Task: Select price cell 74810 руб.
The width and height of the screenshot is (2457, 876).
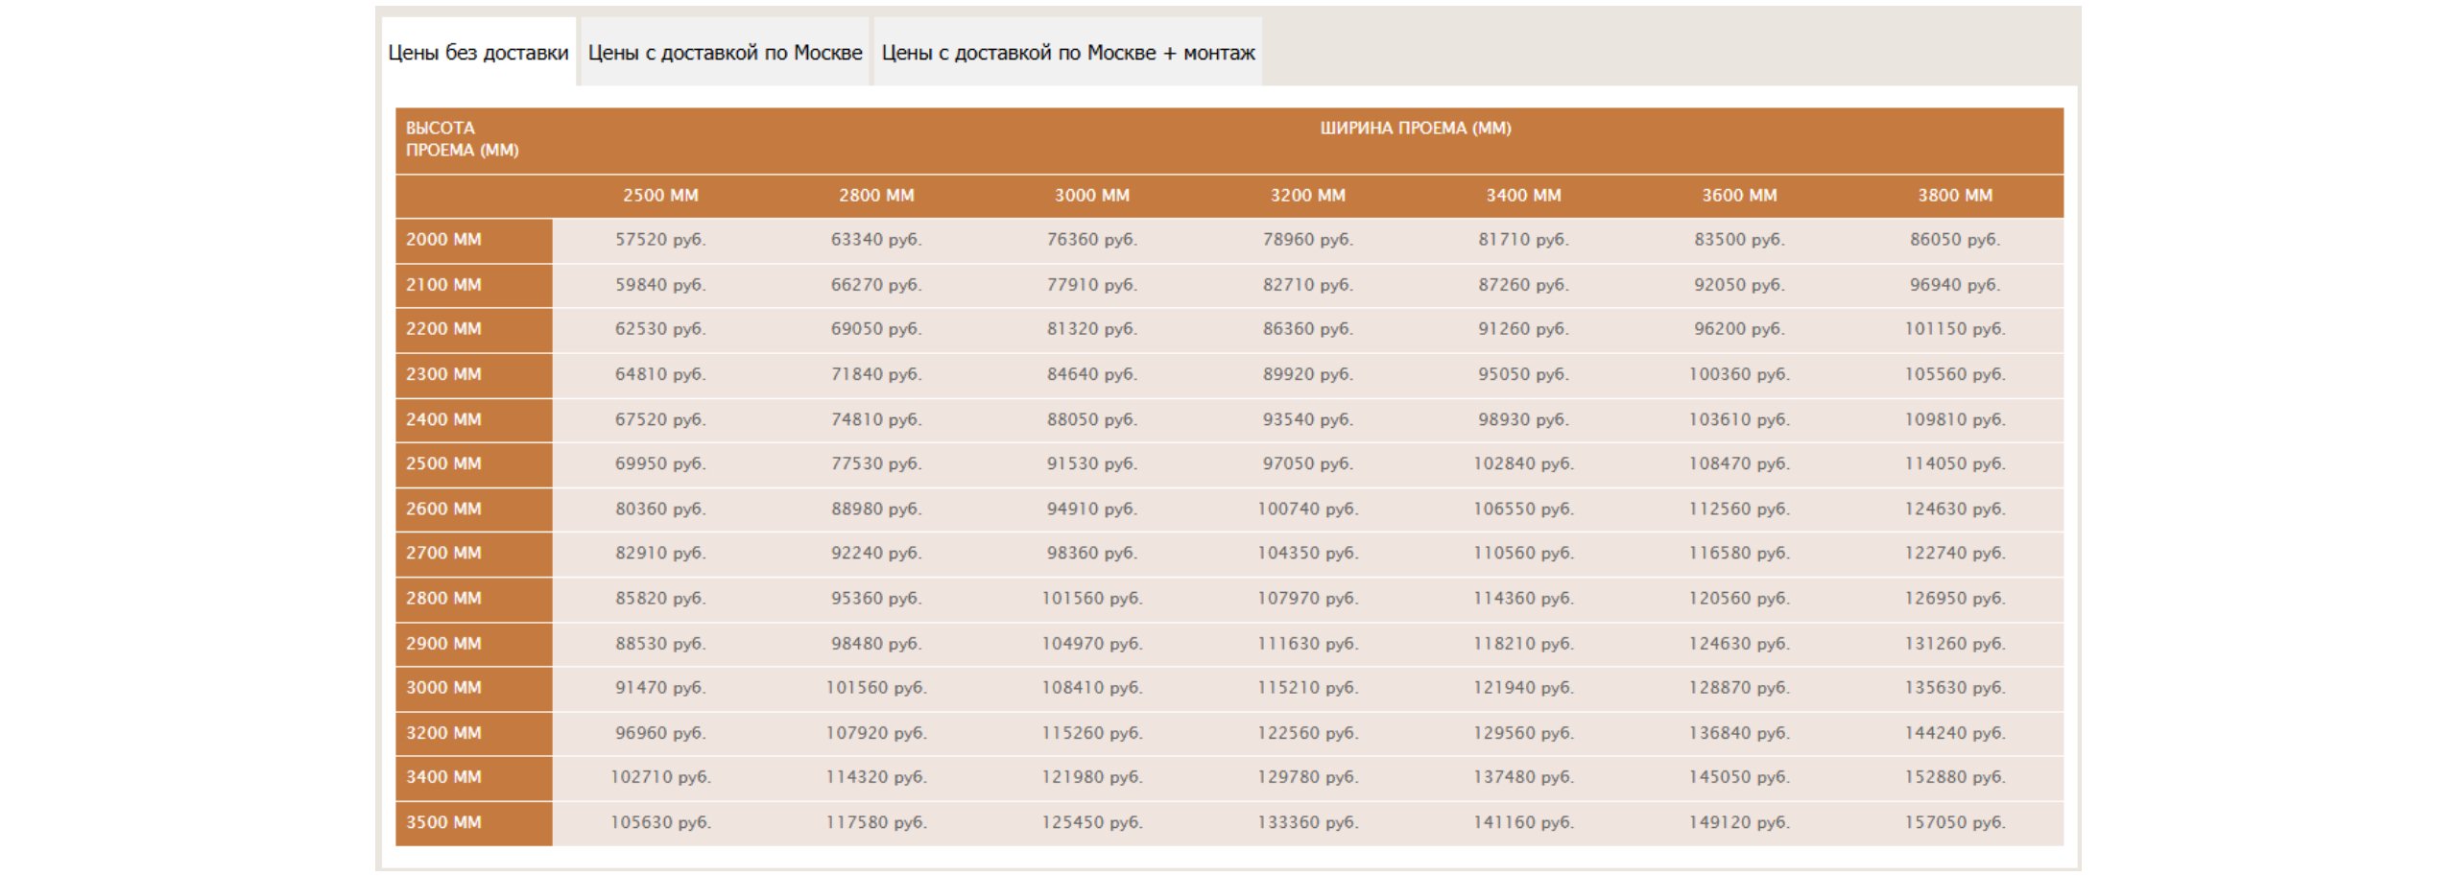Action: point(876,419)
